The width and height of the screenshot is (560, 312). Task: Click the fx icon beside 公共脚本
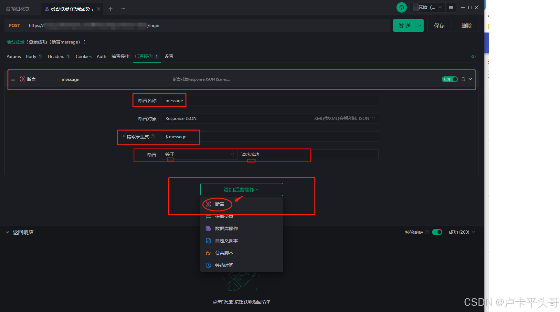(x=208, y=253)
